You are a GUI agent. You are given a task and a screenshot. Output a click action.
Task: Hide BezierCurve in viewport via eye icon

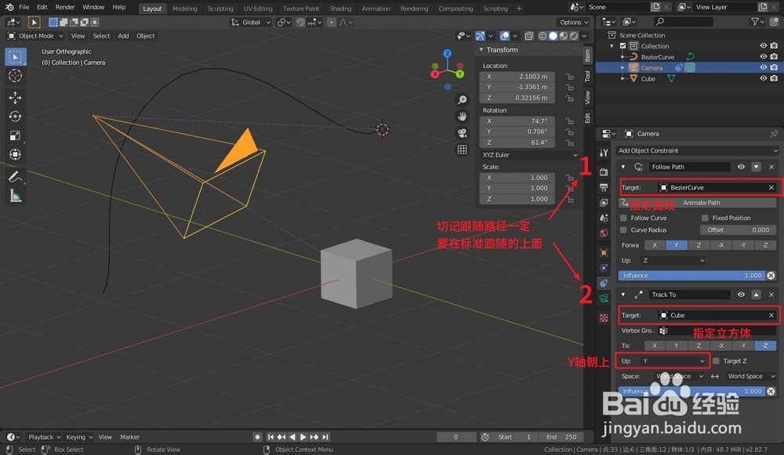[763, 57]
